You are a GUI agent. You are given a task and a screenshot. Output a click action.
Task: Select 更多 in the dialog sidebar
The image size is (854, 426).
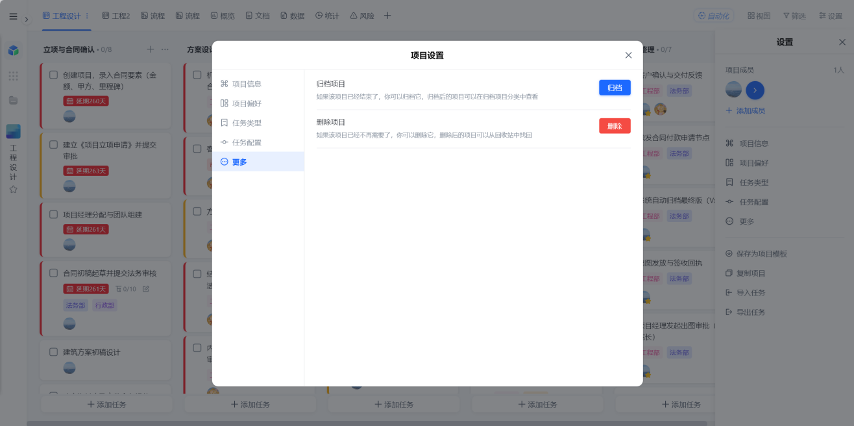tap(258, 162)
